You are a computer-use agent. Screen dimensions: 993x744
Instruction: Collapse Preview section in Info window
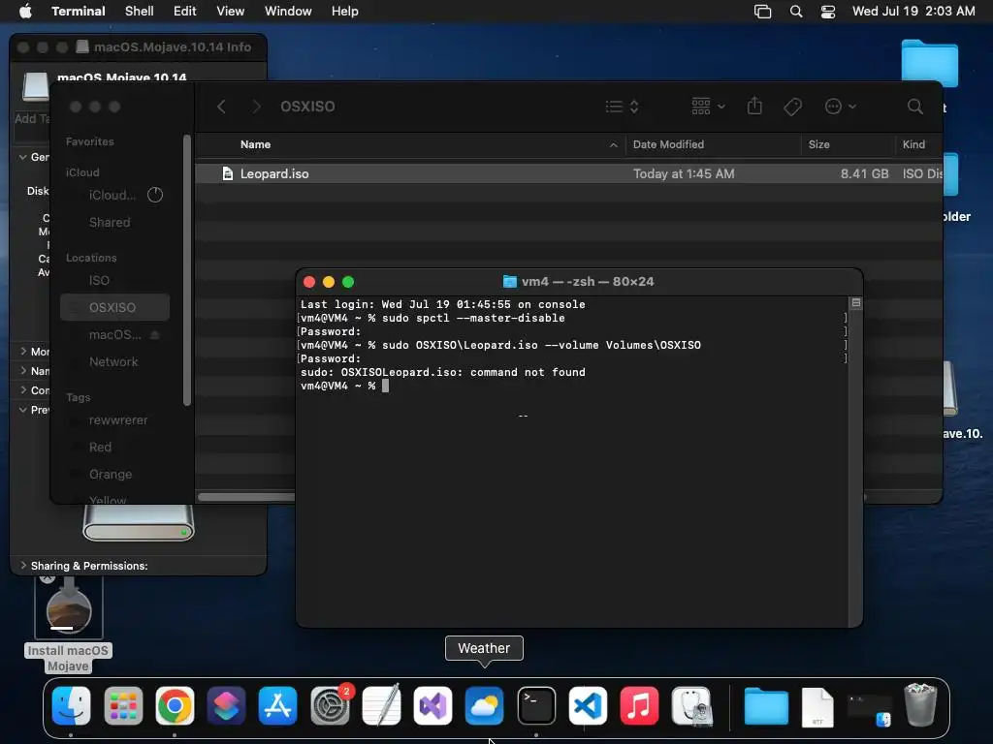point(23,410)
